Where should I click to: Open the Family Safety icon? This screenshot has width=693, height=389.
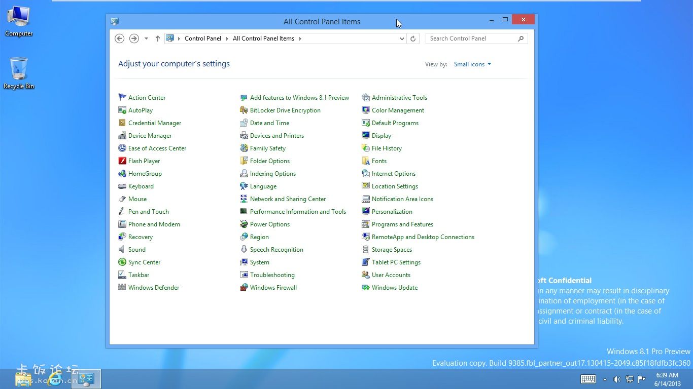(x=244, y=148)
